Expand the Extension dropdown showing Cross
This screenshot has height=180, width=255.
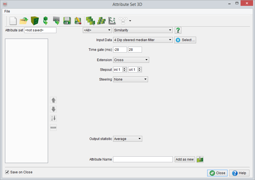pos(131,60)
